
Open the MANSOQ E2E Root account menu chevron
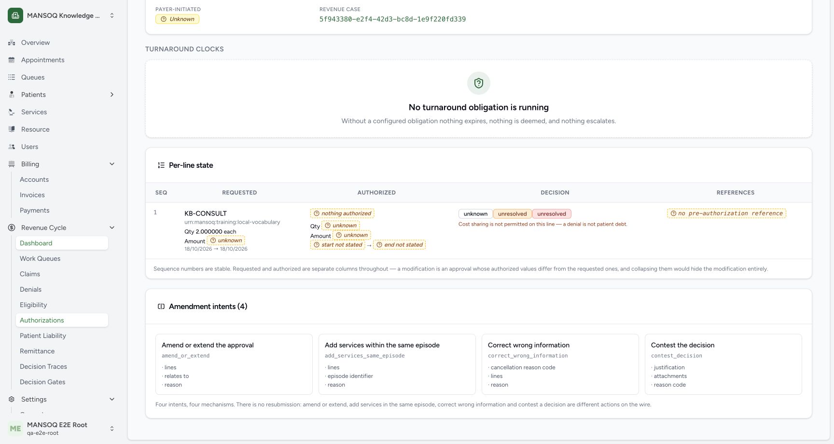[x=112, y=429]
